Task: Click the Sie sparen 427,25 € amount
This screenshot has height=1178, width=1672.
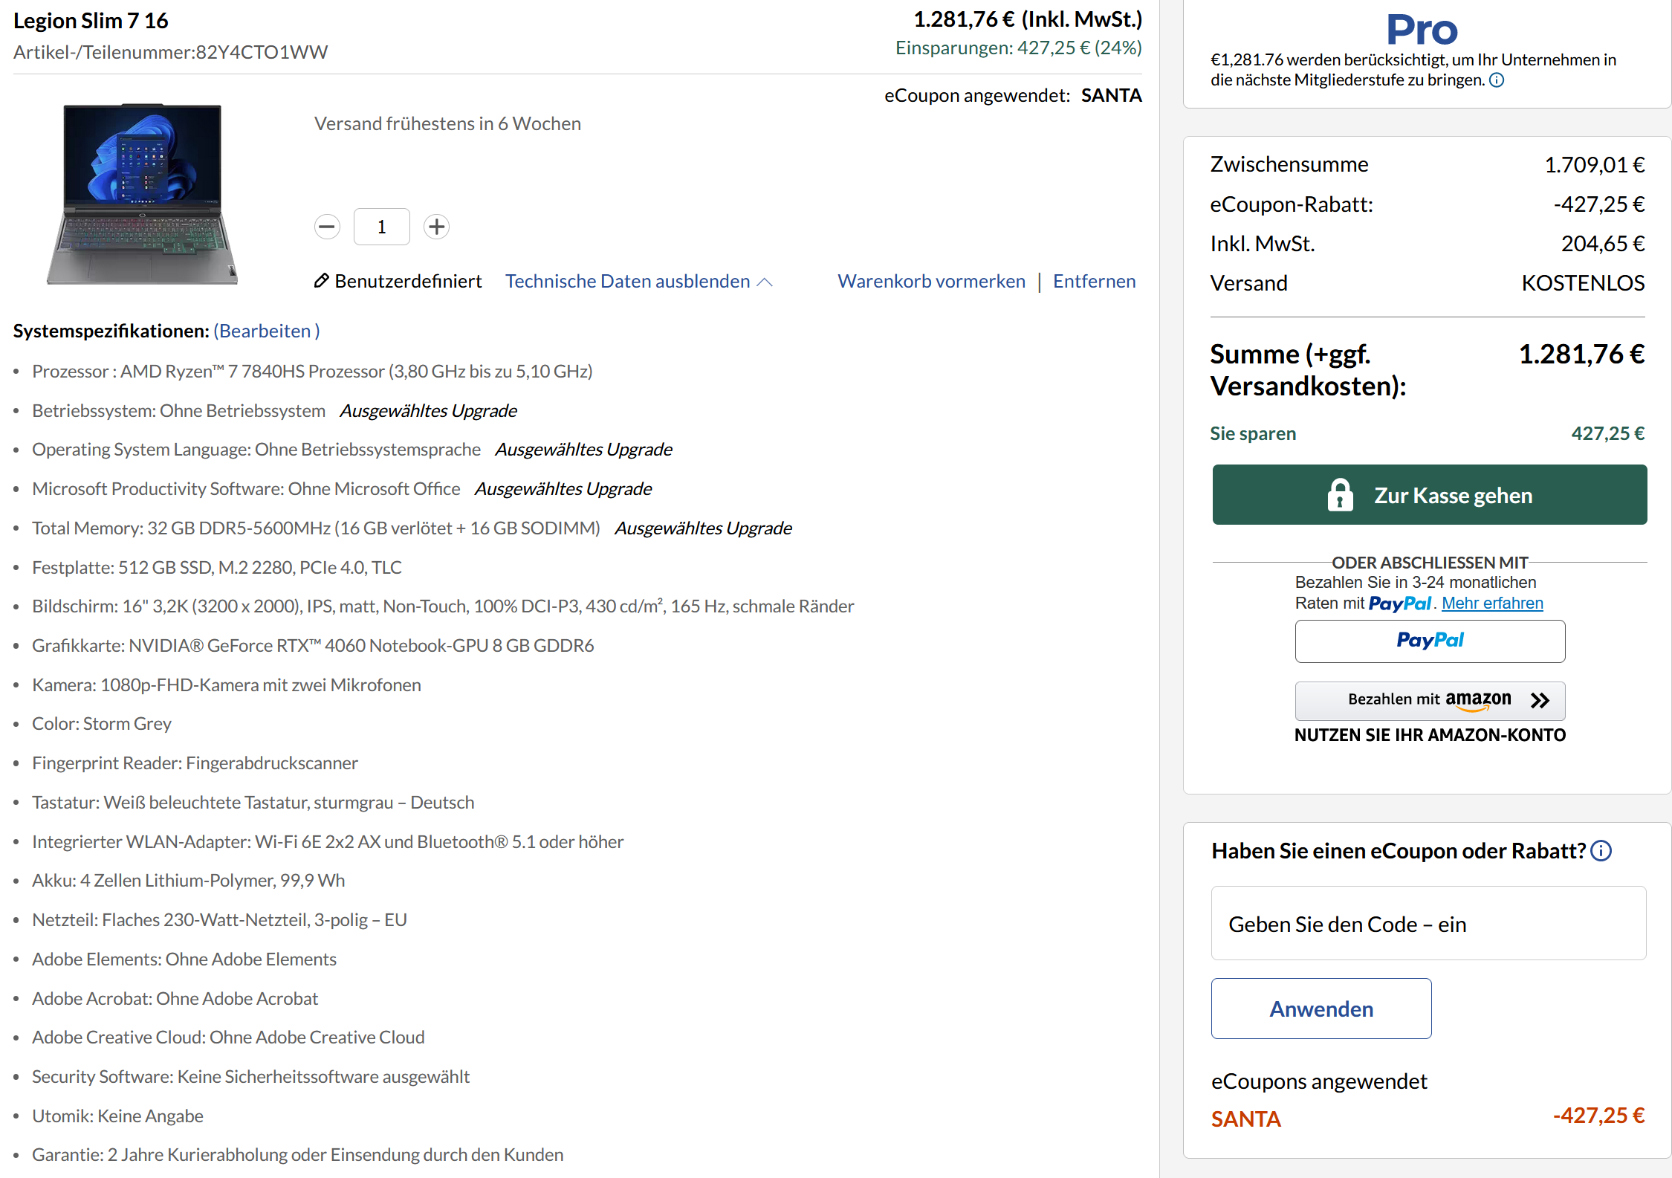Action: (1608, 433)
